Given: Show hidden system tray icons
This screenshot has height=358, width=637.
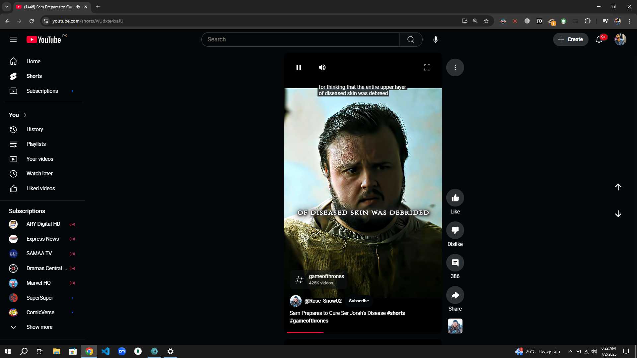Looking at the screenshot, I should (x=570, y=351).
